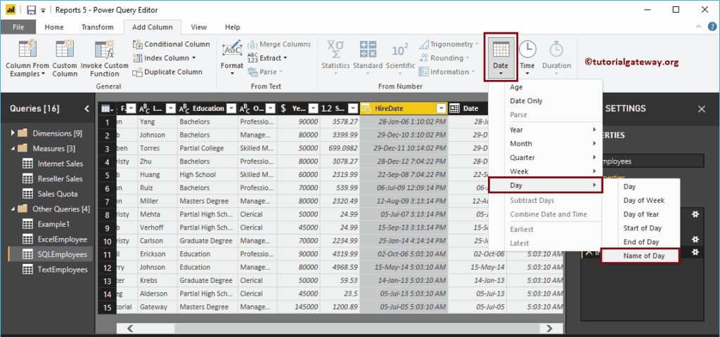Open the Quarter submenu
720x337 pixels.
(x=553, y=157)
